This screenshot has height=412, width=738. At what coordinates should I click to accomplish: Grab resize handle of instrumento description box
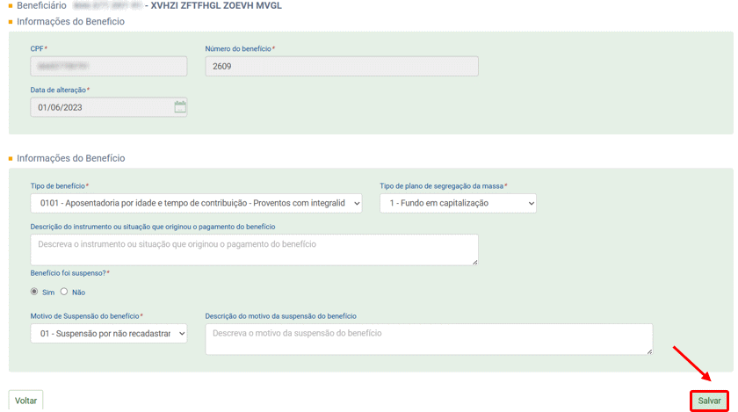tap(475, 262)
